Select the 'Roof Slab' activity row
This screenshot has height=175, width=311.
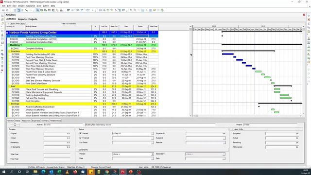point(82,78)
